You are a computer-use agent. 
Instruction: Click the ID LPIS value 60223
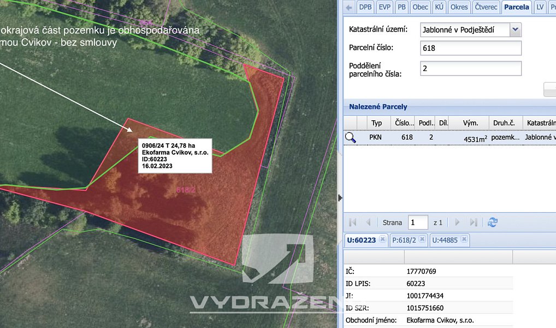coord(416,284)
